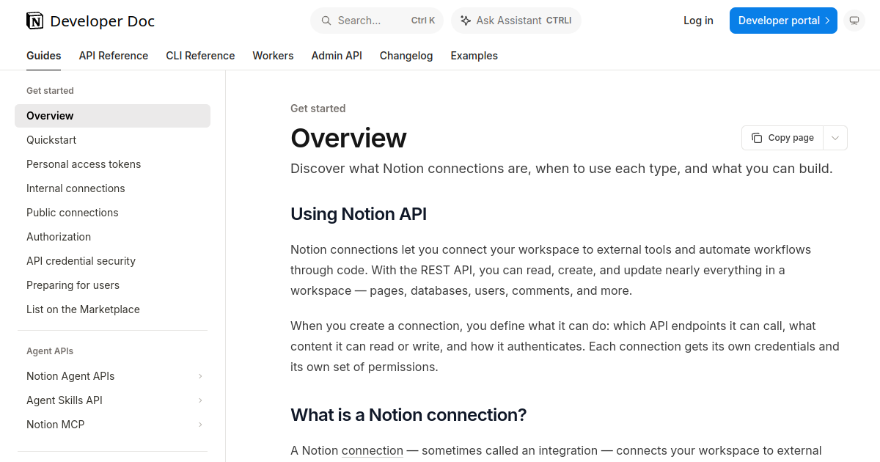Go to the Workers tab
Image resolution: width=880 pixels, height=462 pixels.
point(273,56)
